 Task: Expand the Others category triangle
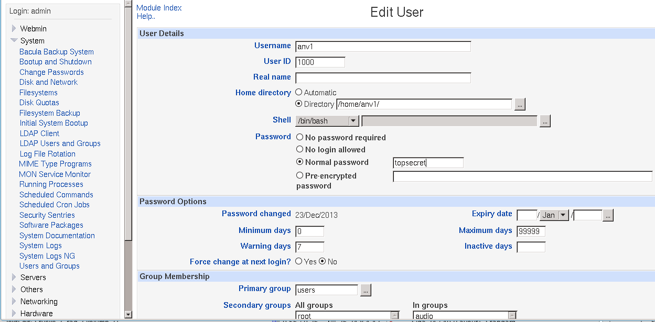point(14,290)
